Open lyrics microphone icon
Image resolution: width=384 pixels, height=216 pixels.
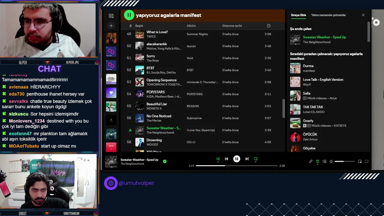pyautogui.click(x=311, y=161)
